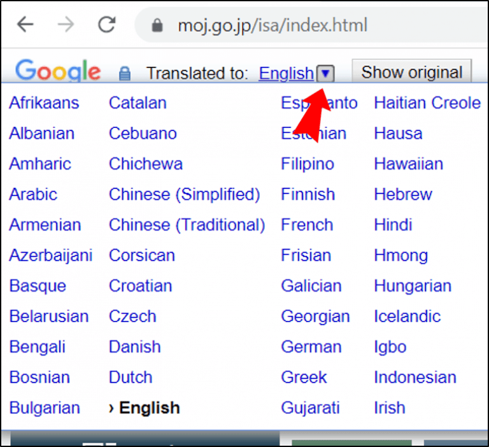489x447 pixels.
Task: Select Afrikaans from the language list
Action: click(44, 103)
